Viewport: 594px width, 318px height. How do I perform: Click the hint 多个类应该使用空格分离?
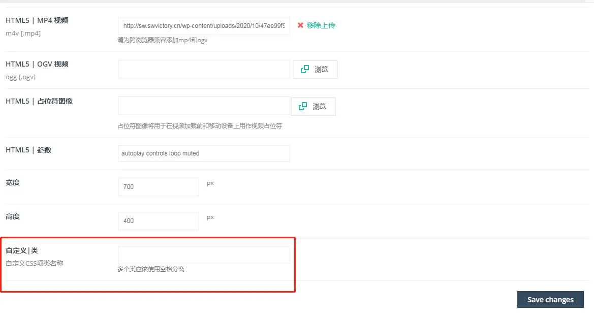[x=151, y=269]
